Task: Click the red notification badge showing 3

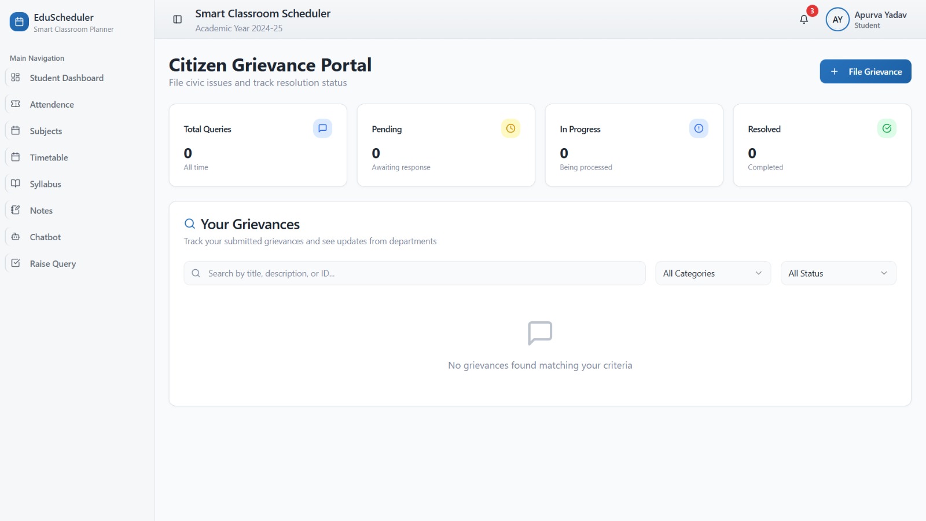Action: [813, 11]
